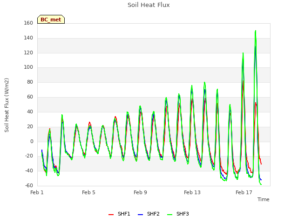Click the green SHF3 peak reaching 120
The image size is (298, 223).
[x=243, y=53]
